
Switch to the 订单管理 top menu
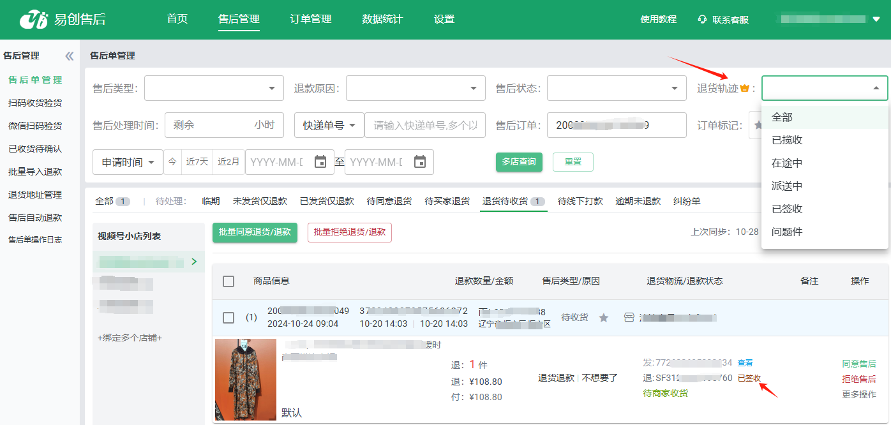[310, 19]
